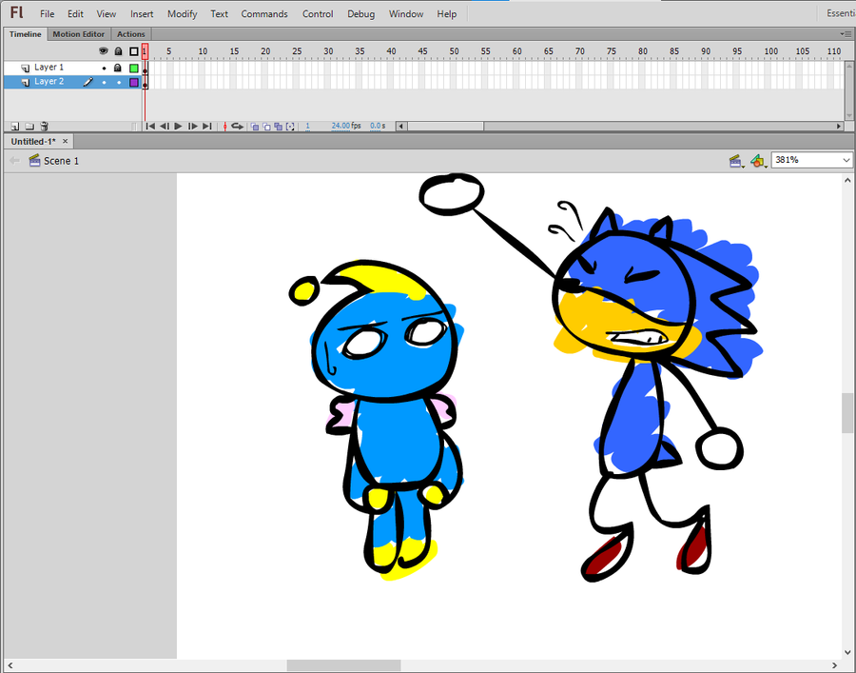Open the Control menu
The height and width of the screenshot is (673, 856).
pyautogui.click(x=318, y=13)
